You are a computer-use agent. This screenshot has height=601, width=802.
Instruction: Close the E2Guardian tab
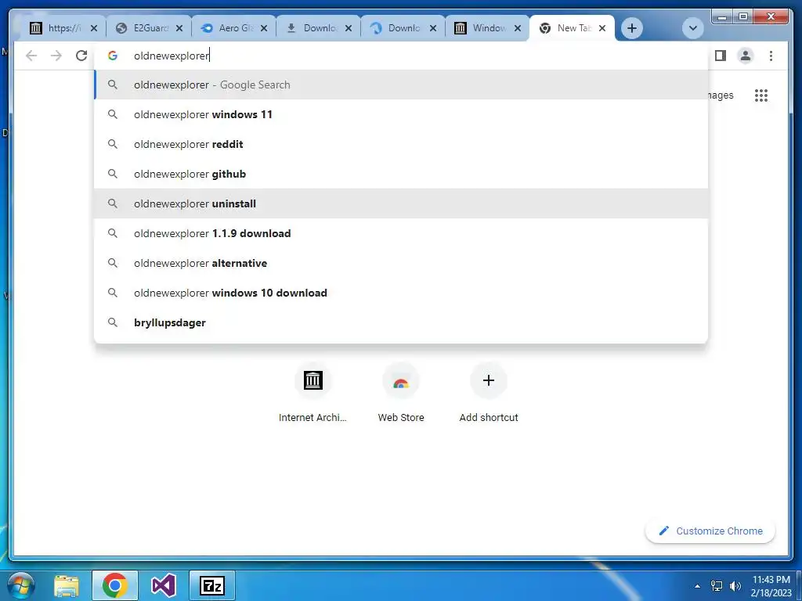pos(179,28)
